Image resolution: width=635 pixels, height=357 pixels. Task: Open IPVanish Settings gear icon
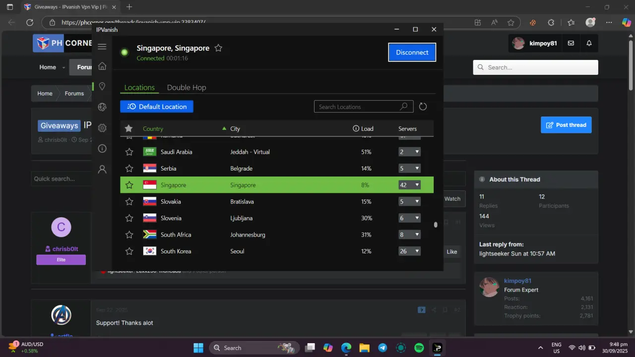point(102,128)
